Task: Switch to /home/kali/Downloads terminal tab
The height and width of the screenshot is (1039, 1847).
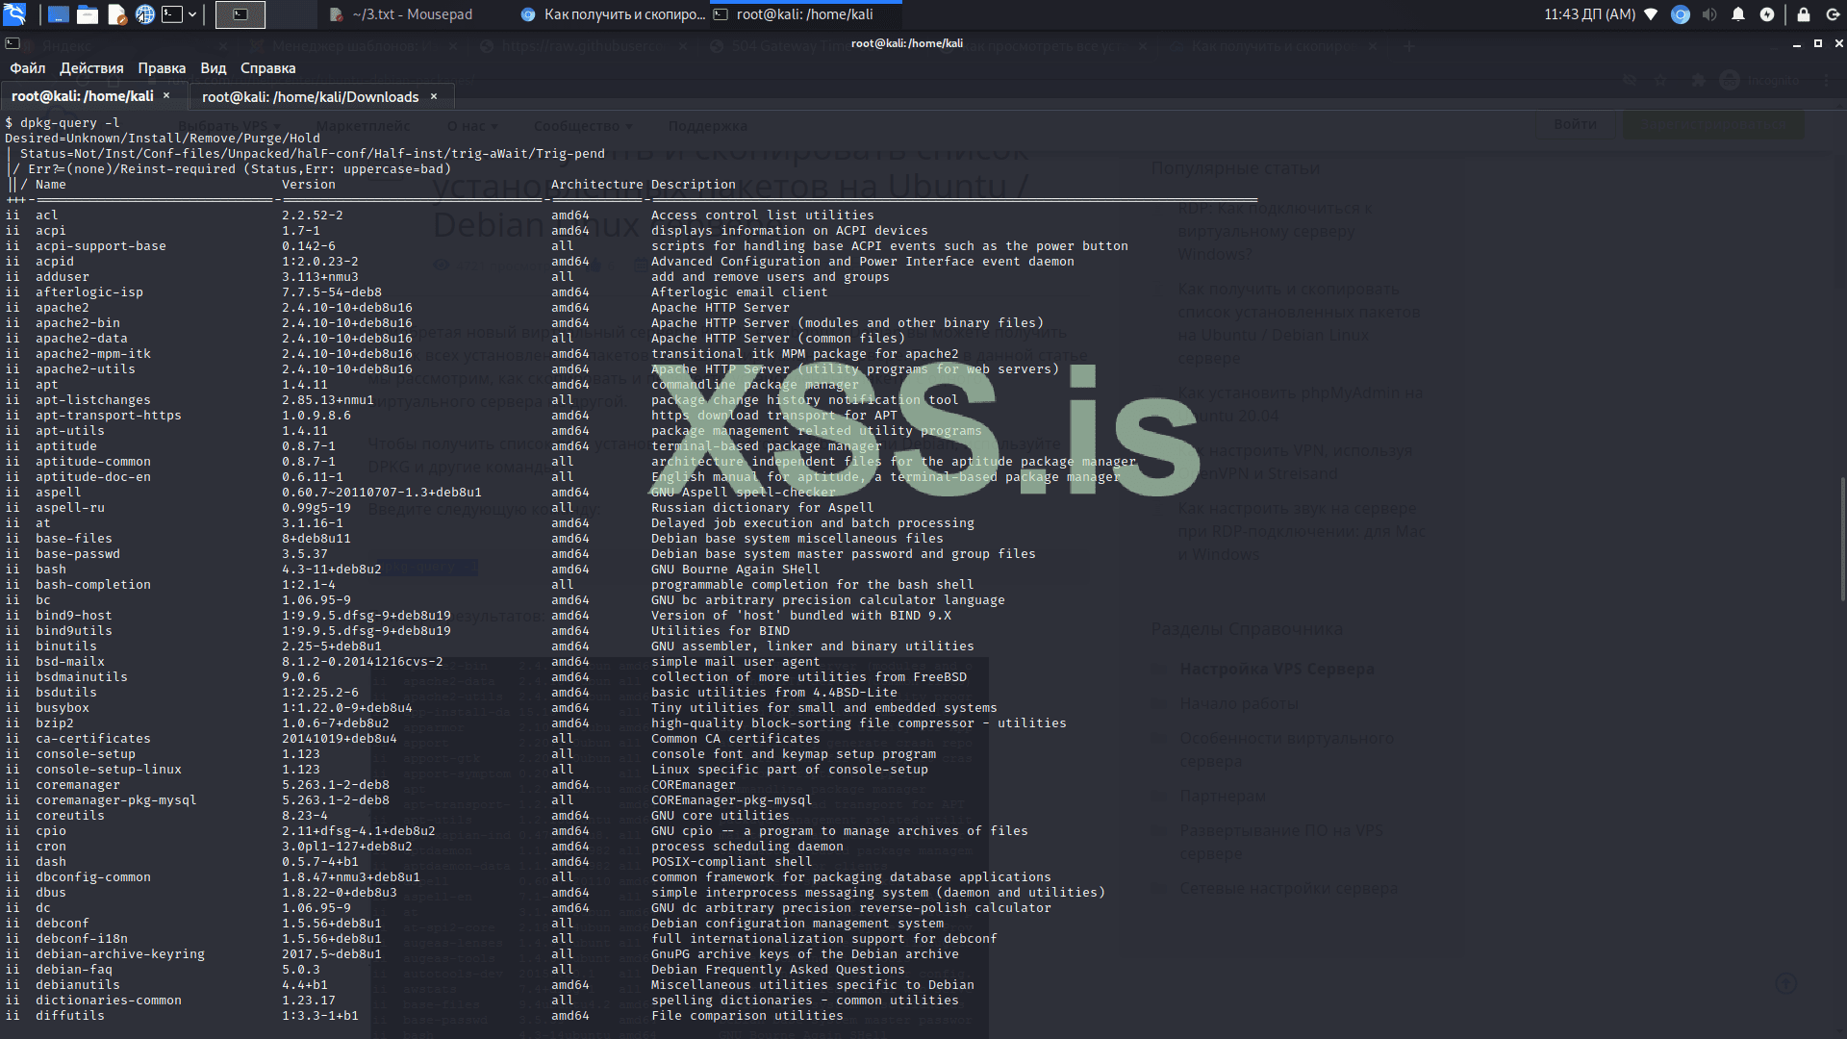Action: [310, 97]
